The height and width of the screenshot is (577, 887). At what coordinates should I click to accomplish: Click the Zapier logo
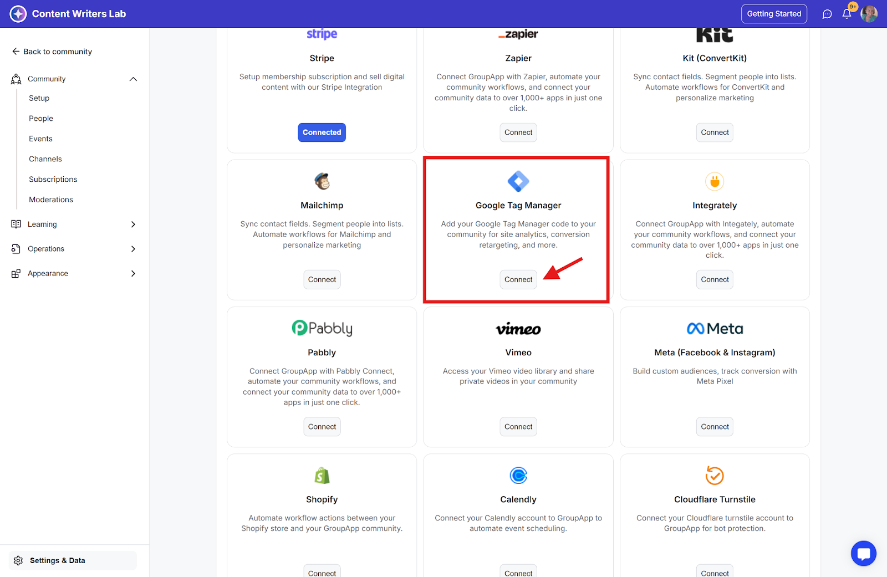[518, 34]
